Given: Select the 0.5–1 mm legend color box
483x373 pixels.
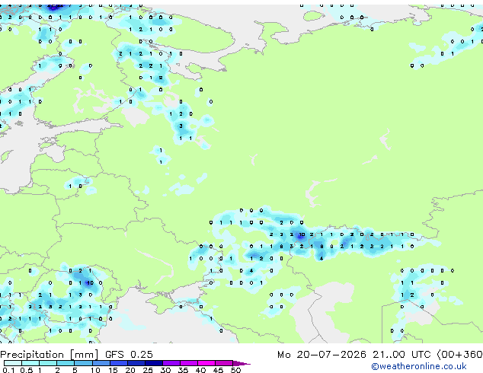Looking at the screenshot, I should pyautogui.click(x=30, y=363).
